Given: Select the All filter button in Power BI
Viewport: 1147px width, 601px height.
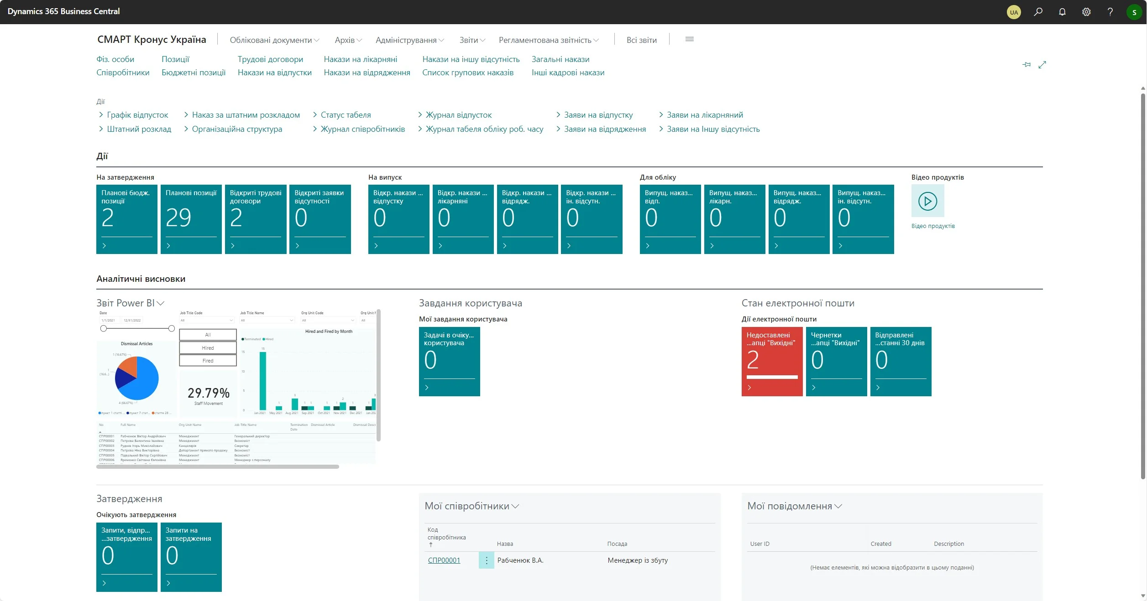Looking at the screenshot, I should pyautogui.click(x=208, y=335).
